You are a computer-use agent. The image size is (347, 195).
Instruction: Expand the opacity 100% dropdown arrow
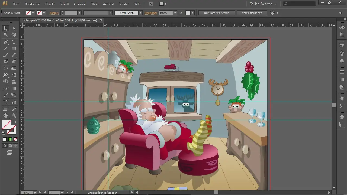point(175,13)
